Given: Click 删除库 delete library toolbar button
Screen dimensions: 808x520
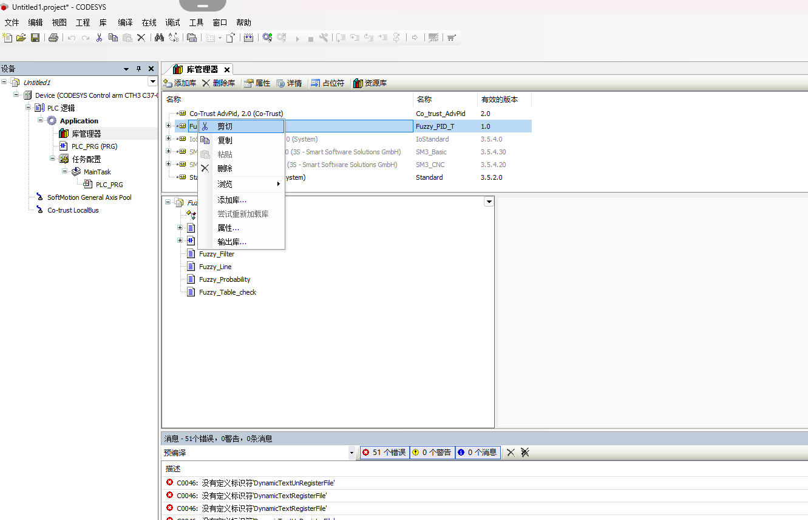Looking at the screenshot, I should click(219, 83).
